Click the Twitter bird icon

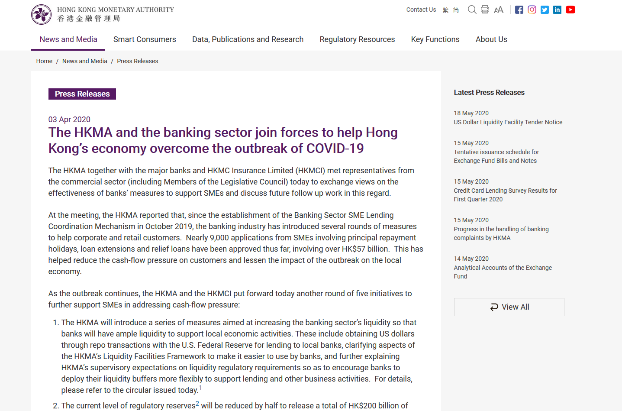point(545,10)
